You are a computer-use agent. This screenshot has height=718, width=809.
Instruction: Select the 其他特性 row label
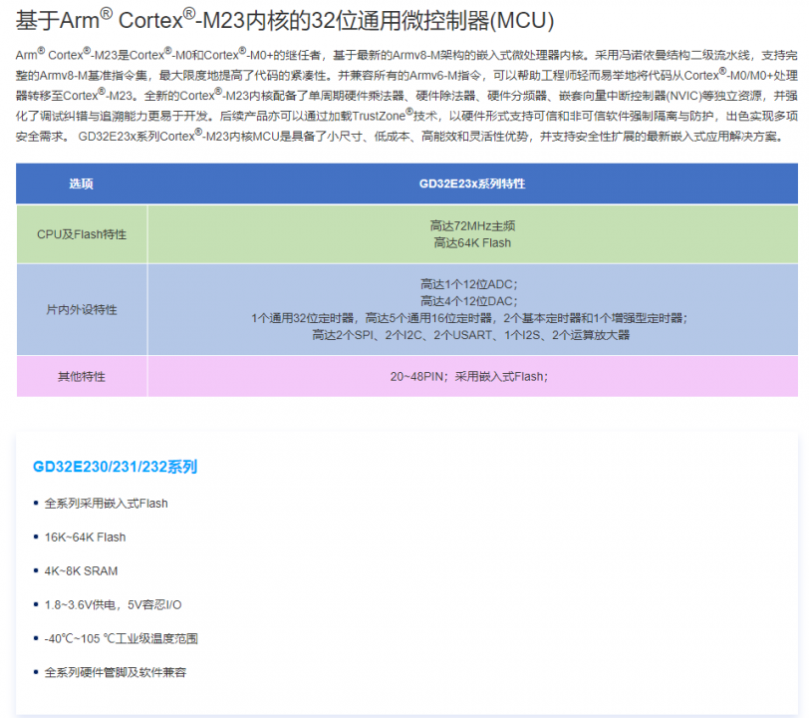pos(80,376)
